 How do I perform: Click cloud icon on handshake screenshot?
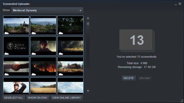coord(6,74)
